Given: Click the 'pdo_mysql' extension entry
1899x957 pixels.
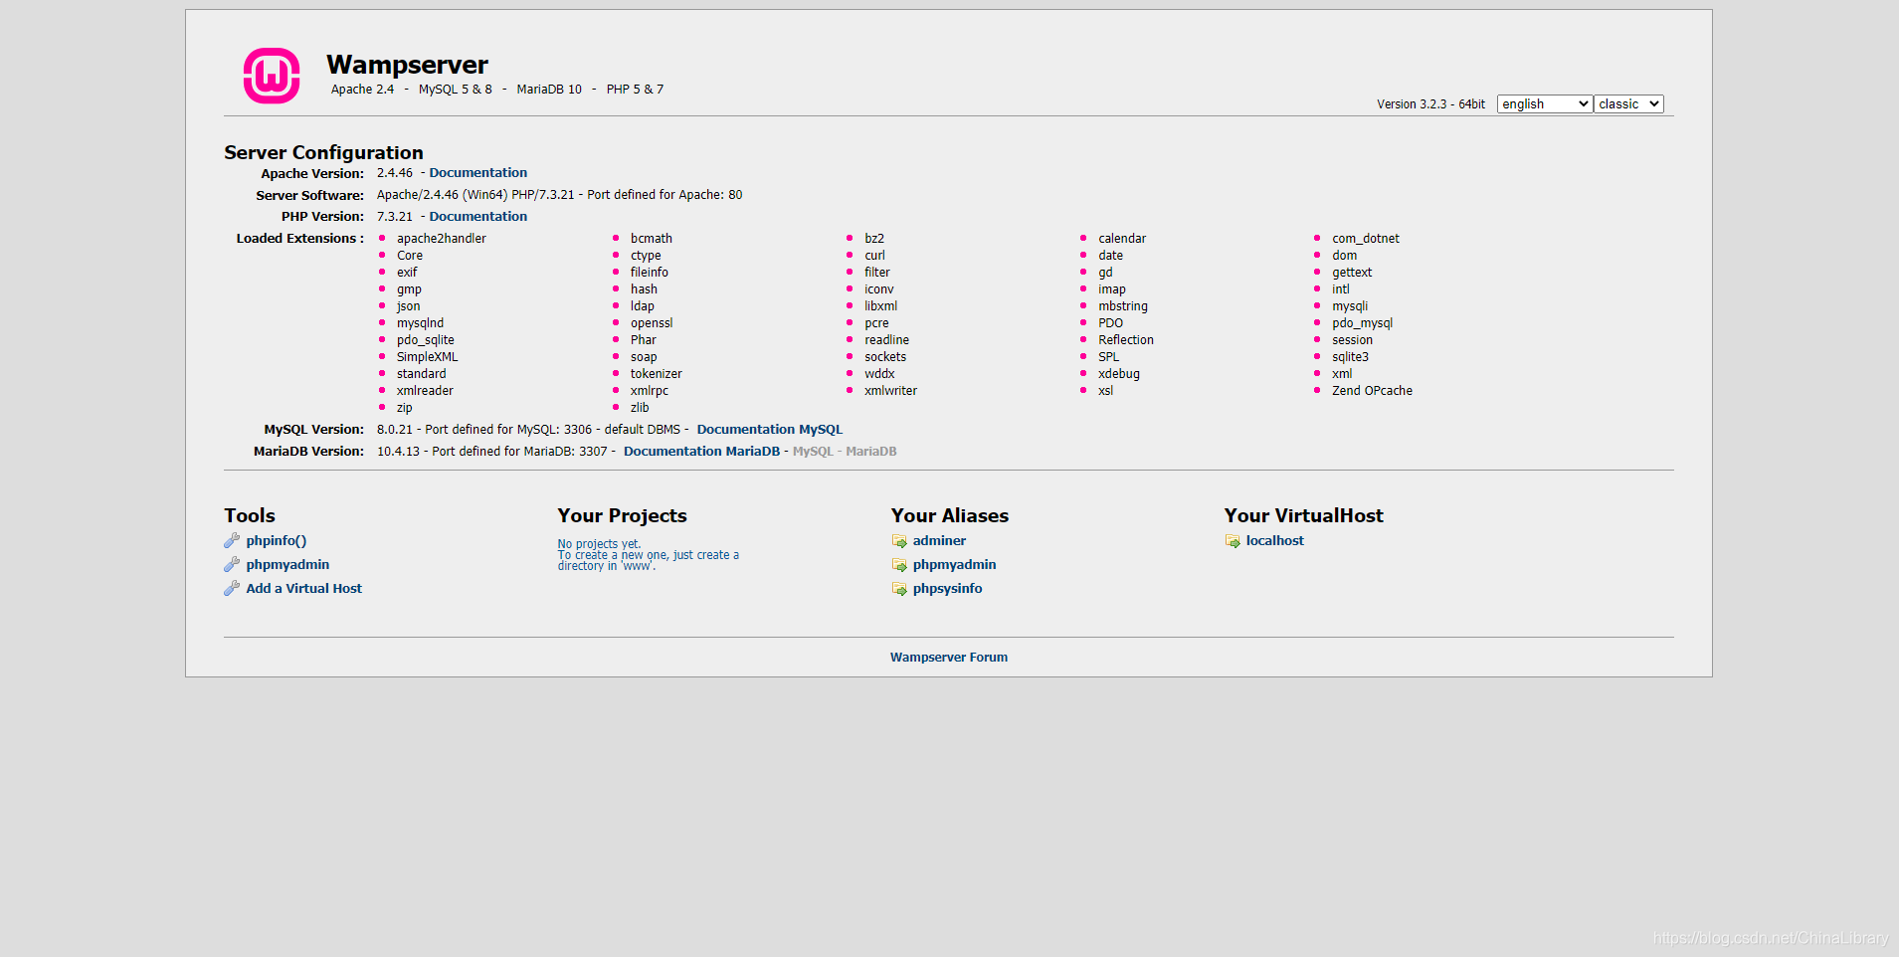Looking at the screenshot, I should 1363,323.
